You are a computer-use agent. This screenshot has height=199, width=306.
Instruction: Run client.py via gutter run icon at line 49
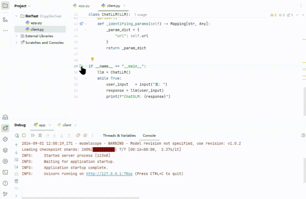81,66
